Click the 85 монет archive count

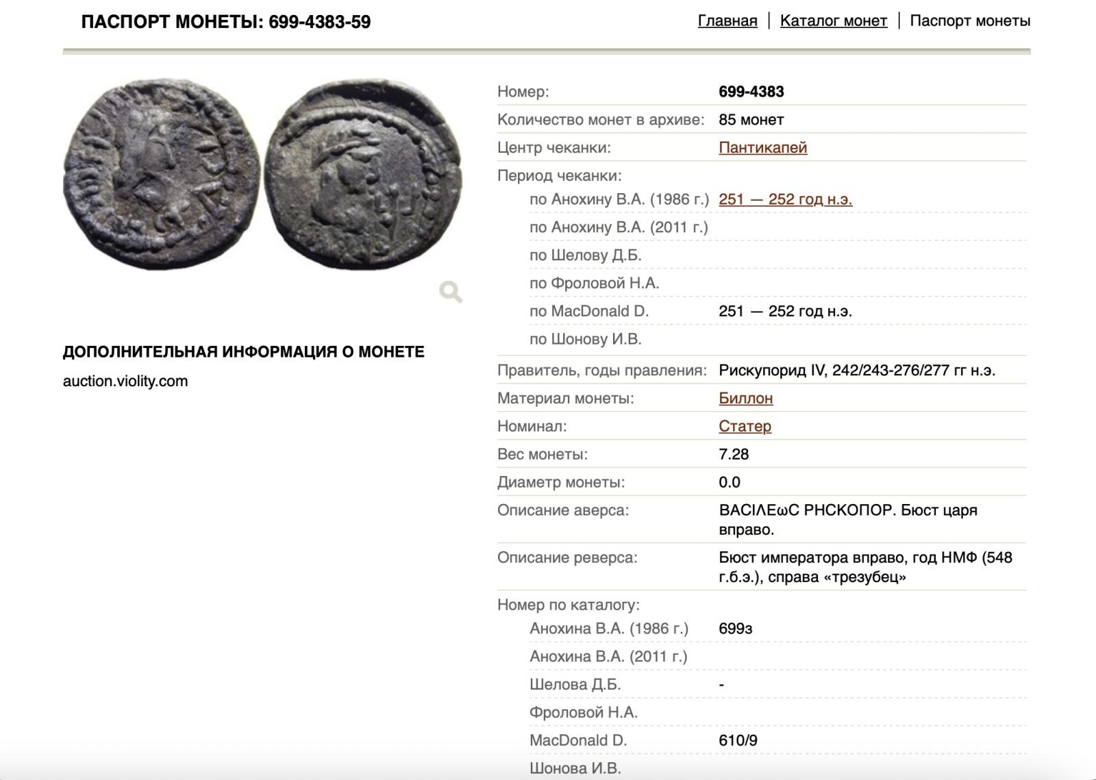click(x=751, y=120)
